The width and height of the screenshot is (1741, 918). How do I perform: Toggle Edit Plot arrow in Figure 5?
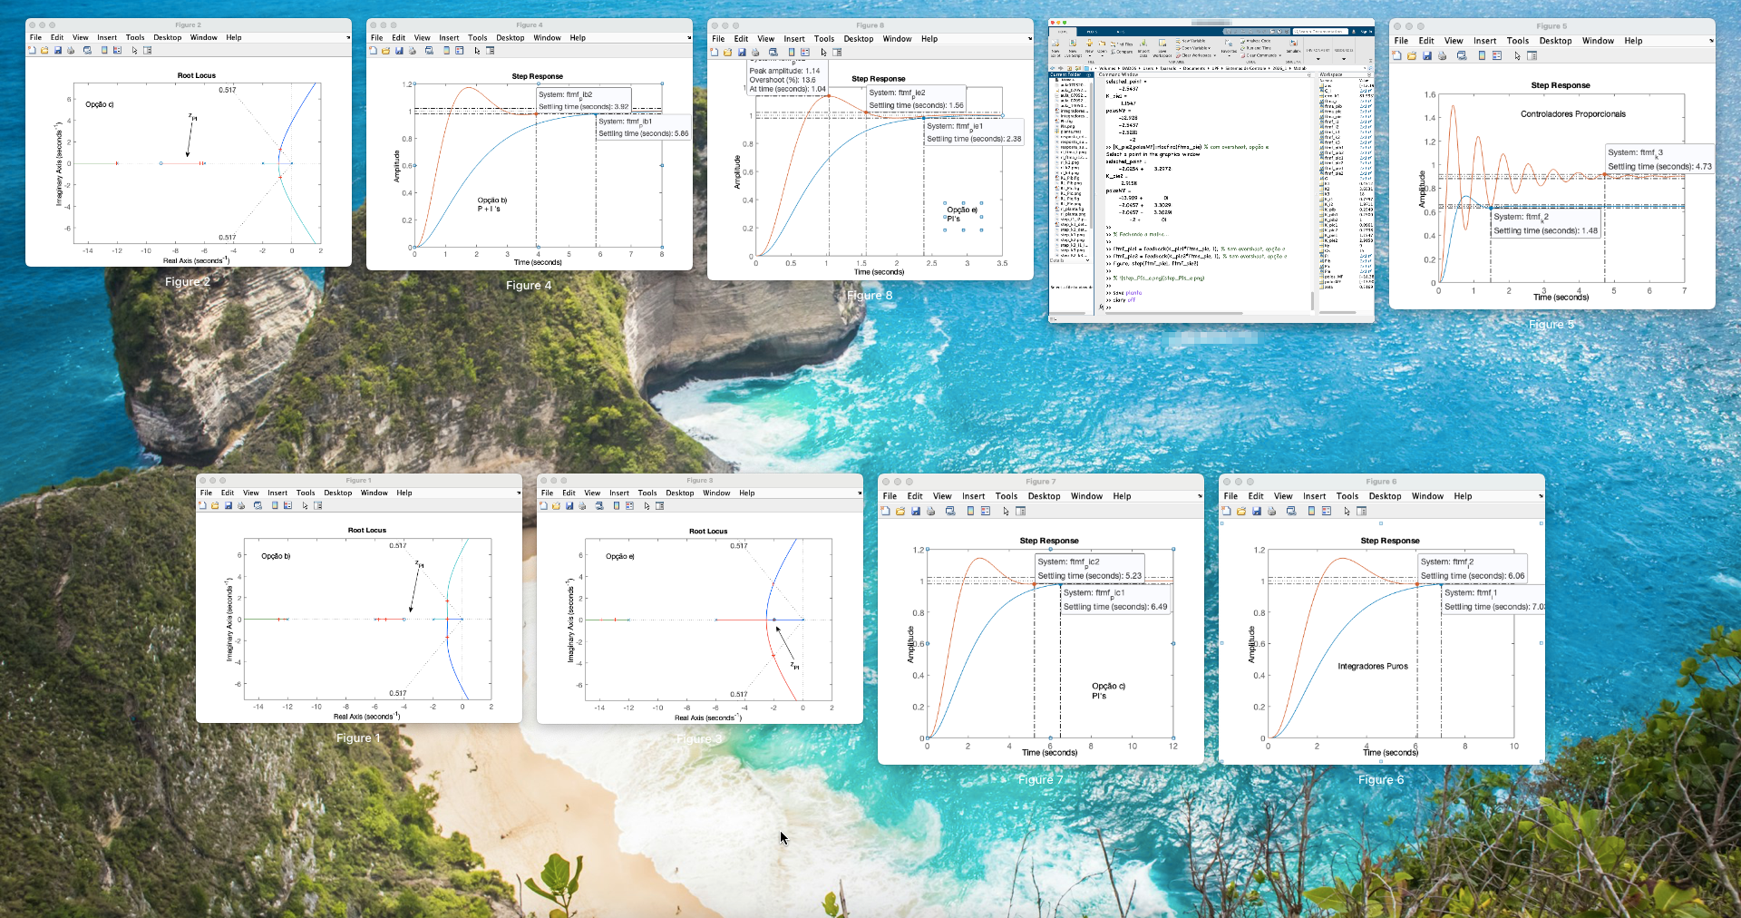[x=1517, y=55]
